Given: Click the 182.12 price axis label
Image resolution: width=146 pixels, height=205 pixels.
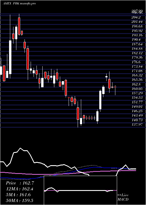Looking at the screenshot, I should [x=137, y=53].
